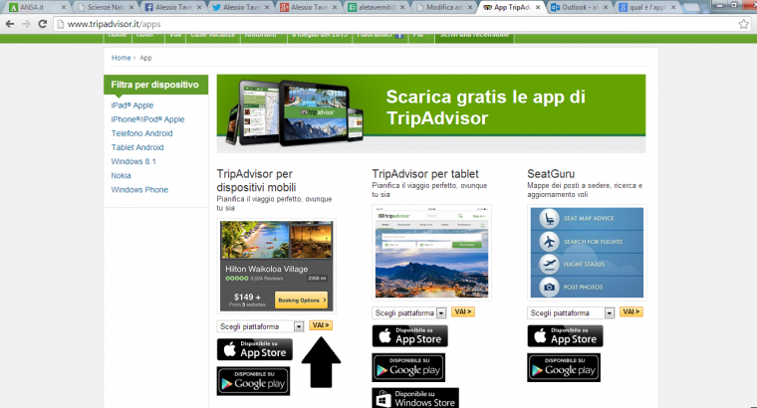Filter by Windows Phone
The width and height of the screenshot is (757, 408).
point(139,190)
